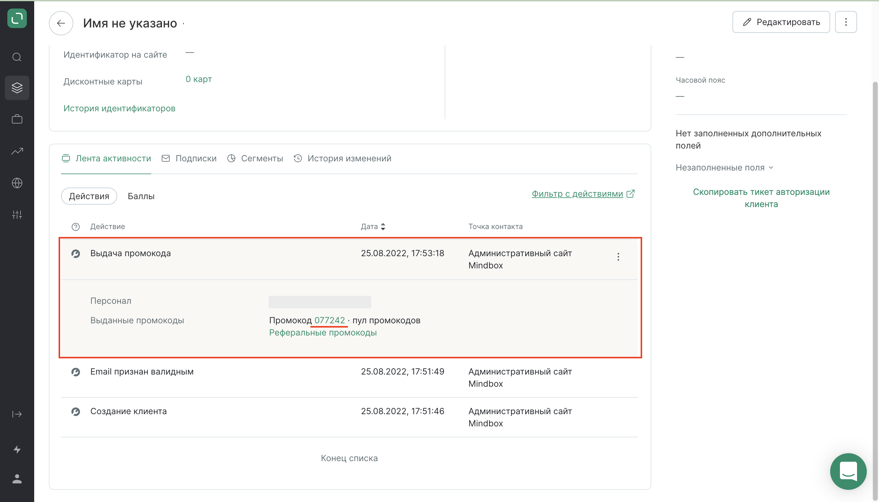The width and height of the screenshot is (879, 502).
Task: Click Скопировать тикет авторизации клиента
Action: tap(761, 198)
